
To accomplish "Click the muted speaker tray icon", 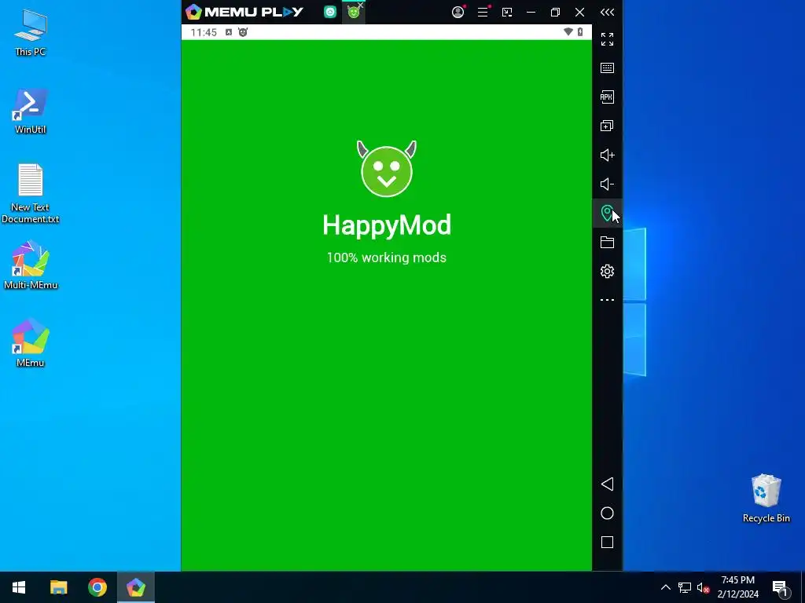I will click(x=703, y=587).
